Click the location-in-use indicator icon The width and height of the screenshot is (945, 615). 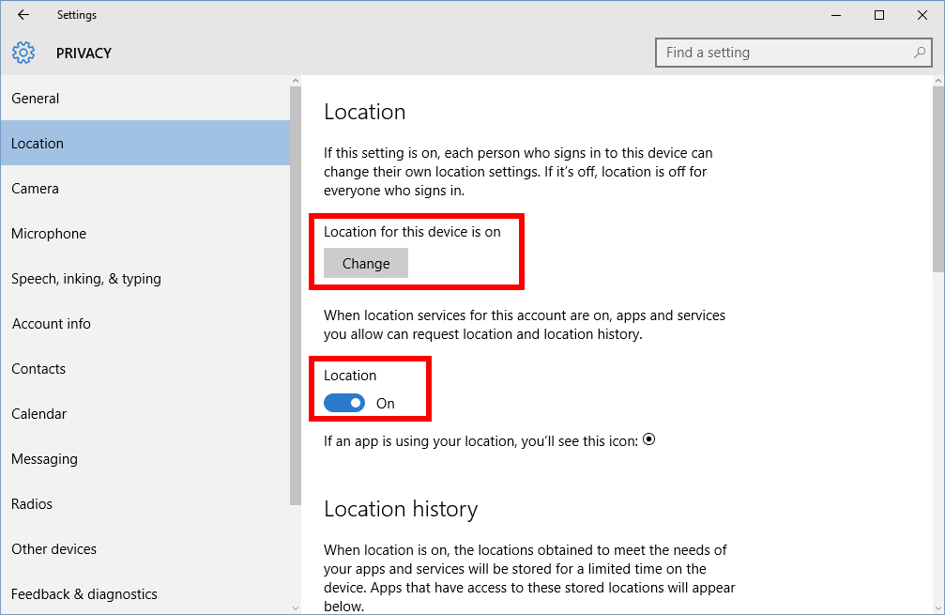point(648,439)
